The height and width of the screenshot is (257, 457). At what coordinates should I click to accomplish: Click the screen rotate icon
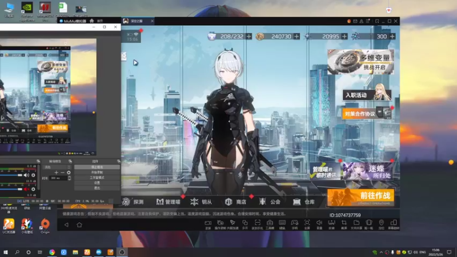coord(394,223)
